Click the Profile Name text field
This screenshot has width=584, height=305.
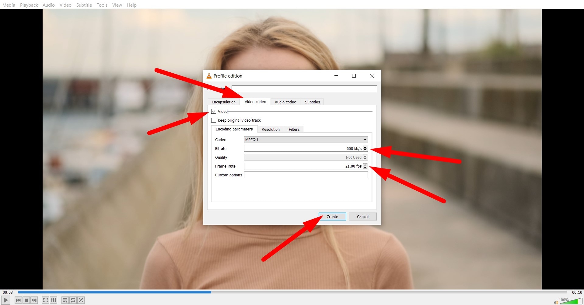tap(304, 89)
